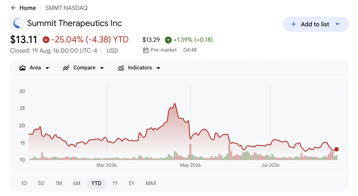Screen dimensions: 358x196
Task: Go to the Home link
Action: click(x=28, y=8)
